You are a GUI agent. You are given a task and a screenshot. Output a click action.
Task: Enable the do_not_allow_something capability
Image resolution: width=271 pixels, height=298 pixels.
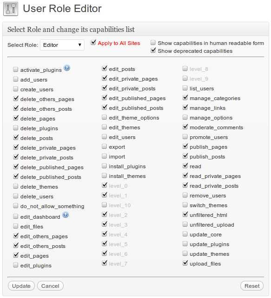pos(16,206)
